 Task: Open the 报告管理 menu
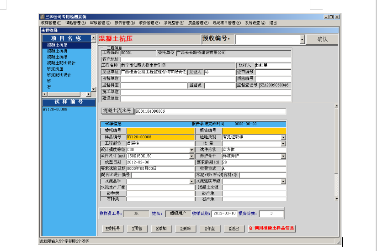(125, 23)
